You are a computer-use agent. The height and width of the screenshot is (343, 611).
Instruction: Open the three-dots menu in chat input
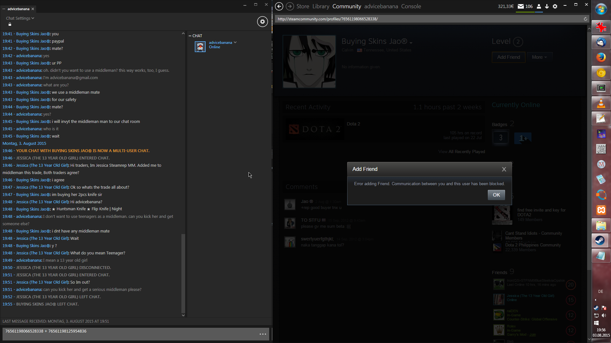pos(263,334)
